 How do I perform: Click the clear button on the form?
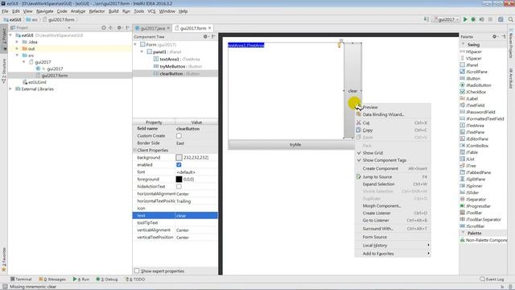point(352,90)
